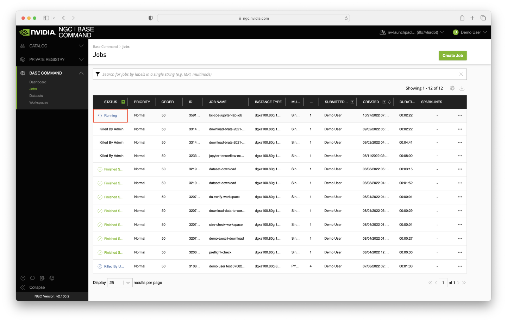507x322 pixels.
Task: Open the nv-launchpad org dropdown
Action: (412, 32)
